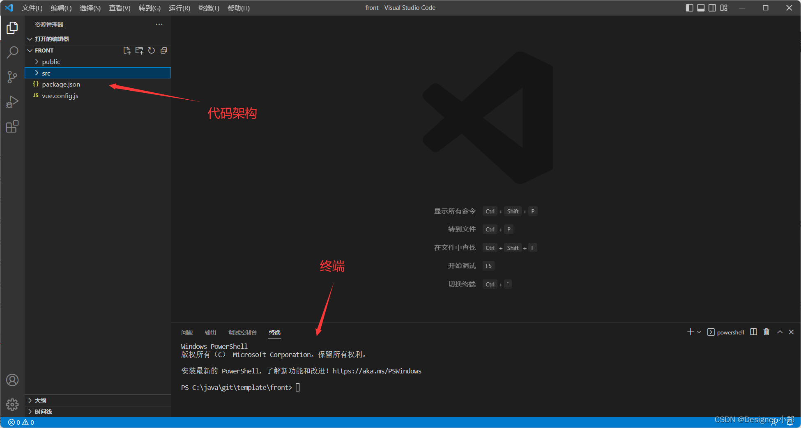
Task: Open the Manage gear settings icon
Action: [x=12, y=405]
